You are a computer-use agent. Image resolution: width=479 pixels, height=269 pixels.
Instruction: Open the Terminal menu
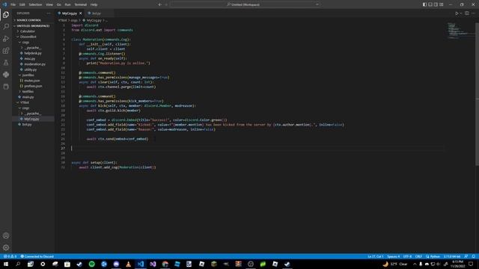click(81, 4)
